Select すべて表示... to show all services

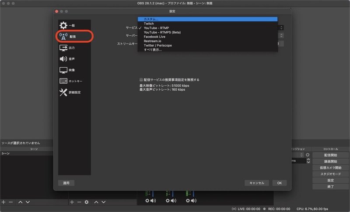click(207, 50)
